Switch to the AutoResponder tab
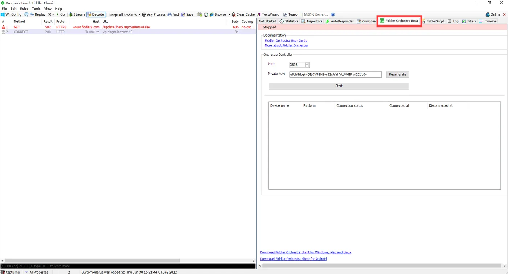The width and height of the screenshot is (508, 274). click(x=340, y=21)
